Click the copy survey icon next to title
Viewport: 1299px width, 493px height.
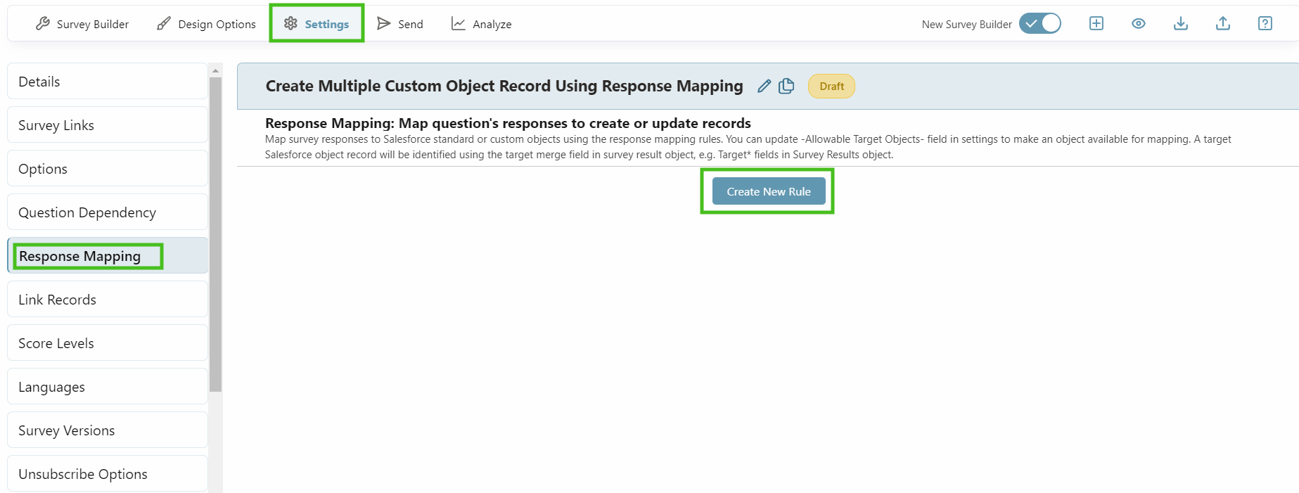click(x=786, y=86)
